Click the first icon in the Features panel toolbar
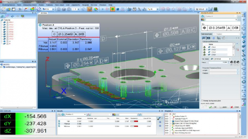Image resolution: width=248 pixels, height=139 pixels. point(2,16)
